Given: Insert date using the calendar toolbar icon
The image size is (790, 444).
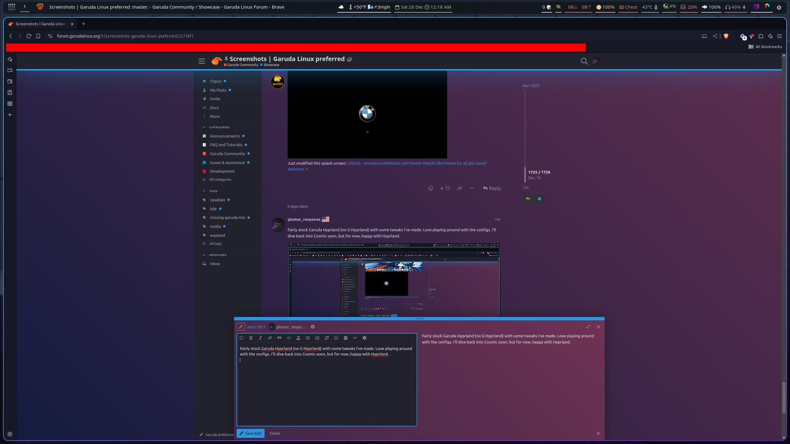Looking at the screenshot, I should pyautogui.click(x=346, y=338).
